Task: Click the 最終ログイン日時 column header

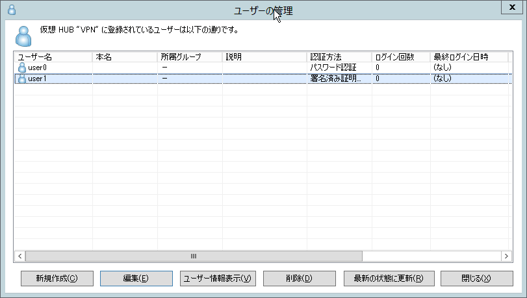Action: (469, 57)
